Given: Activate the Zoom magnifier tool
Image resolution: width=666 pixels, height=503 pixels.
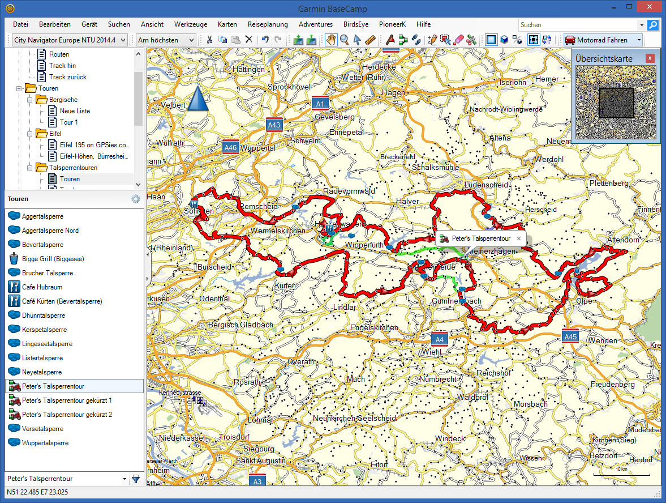Looking at the screenshot, I should 344,40.
